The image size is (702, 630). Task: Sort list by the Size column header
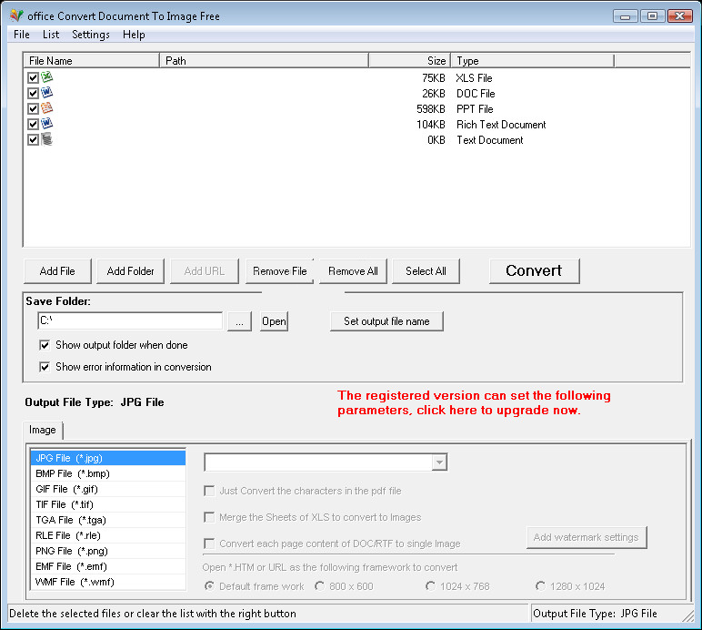[409, 60]
